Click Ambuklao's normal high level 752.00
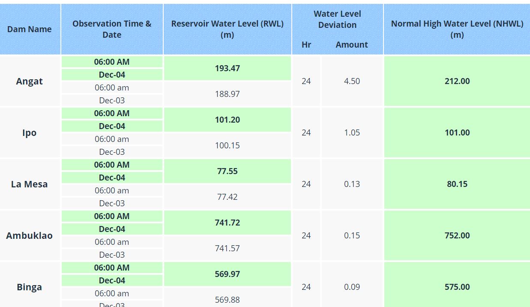530x307 pixels. (457, 235)
